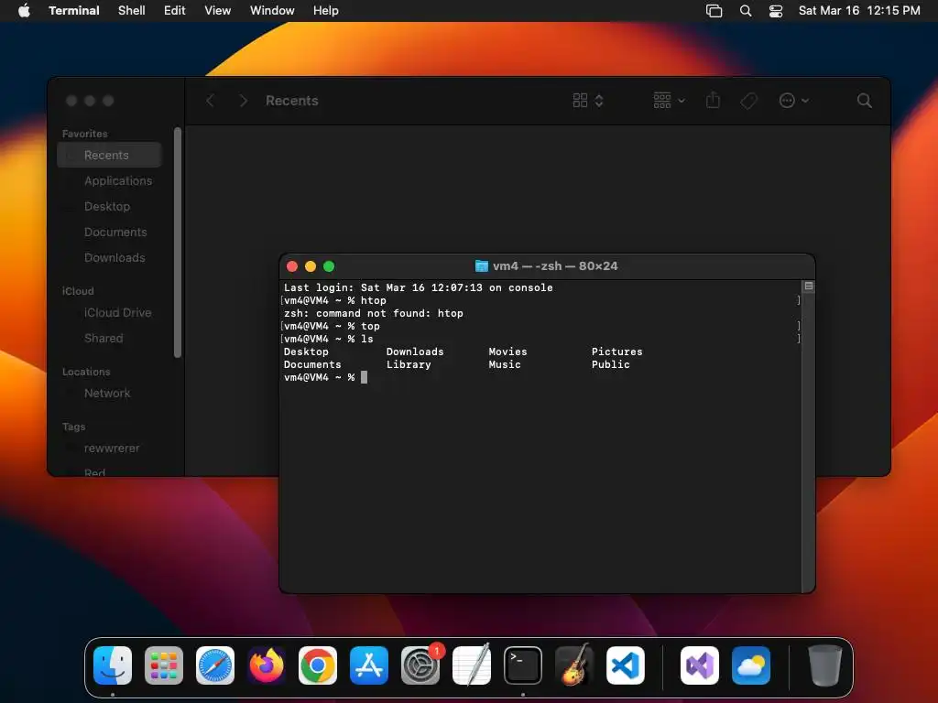Open the Weather app from the Dock
Image resolution: width=938 pixels, height=703 pixels.
[751, 665]
